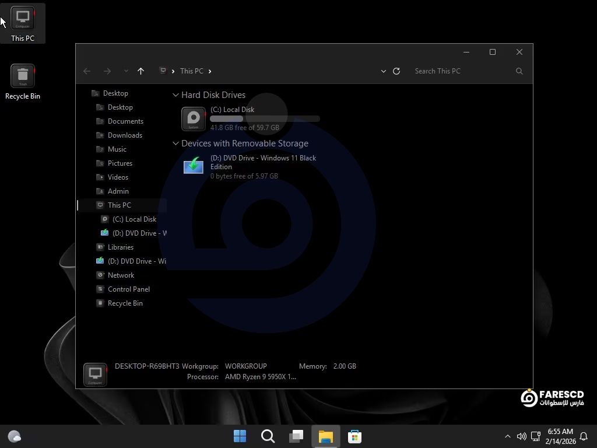Open Microsoft Store from taskbar
The width and height of the screenshot is (597, 448).
354,436
